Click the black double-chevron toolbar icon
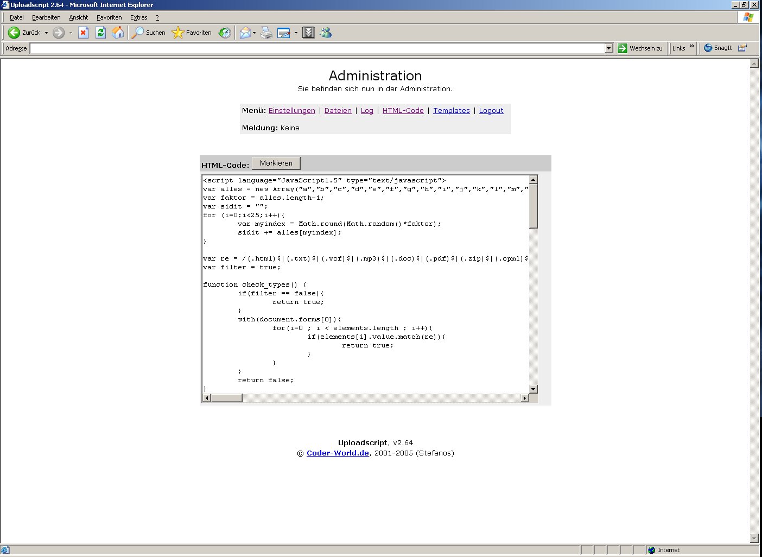 [x=308, y=33]
